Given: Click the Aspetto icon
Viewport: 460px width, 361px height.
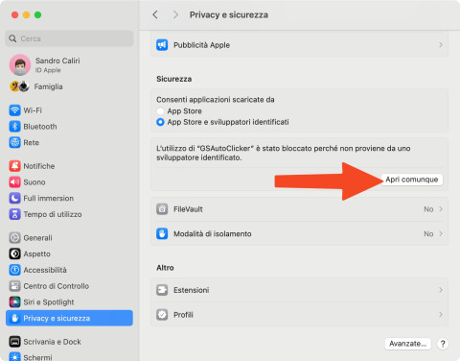Looking at the screenshot, I should tap(14, 253).
